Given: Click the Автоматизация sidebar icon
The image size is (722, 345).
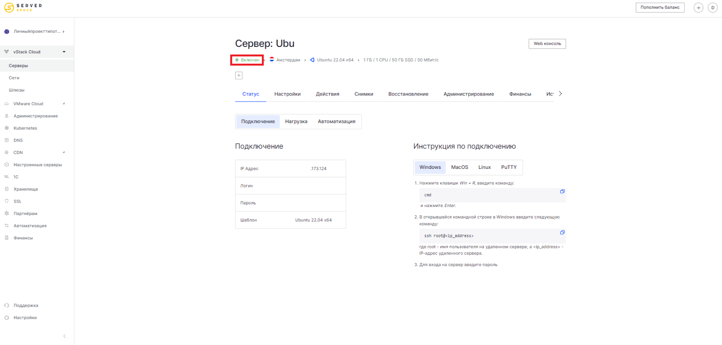Looking at the screenshot, I should point(6,225).
